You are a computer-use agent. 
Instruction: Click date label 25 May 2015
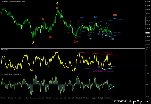(x=101, y=98)
